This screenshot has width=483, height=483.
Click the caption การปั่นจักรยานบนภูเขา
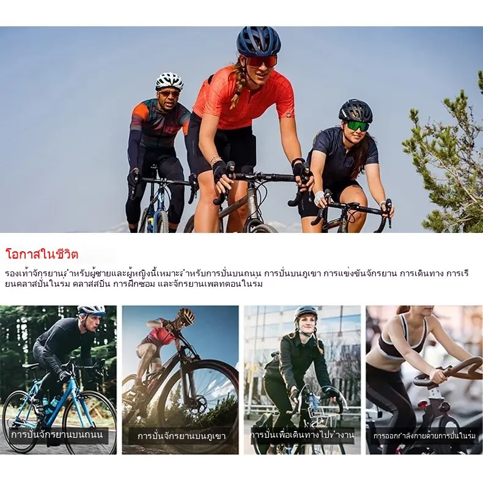coord(182,436)
